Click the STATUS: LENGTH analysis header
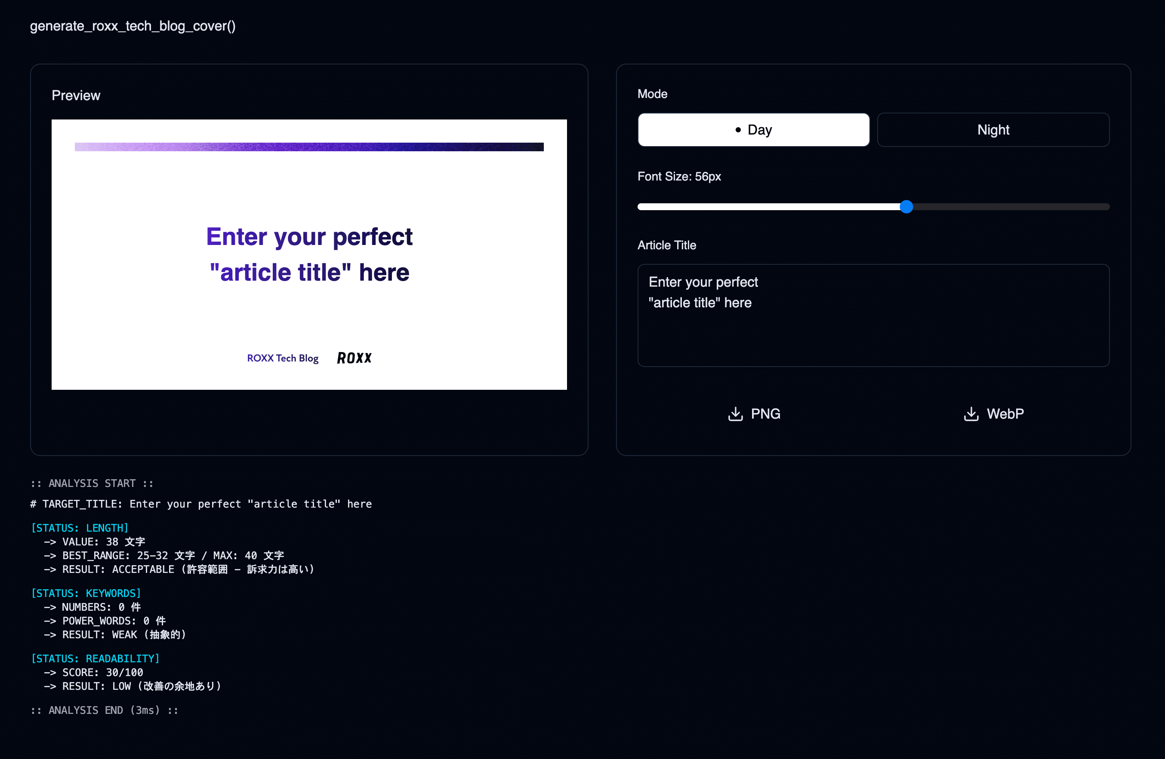 tap(80, 528)
